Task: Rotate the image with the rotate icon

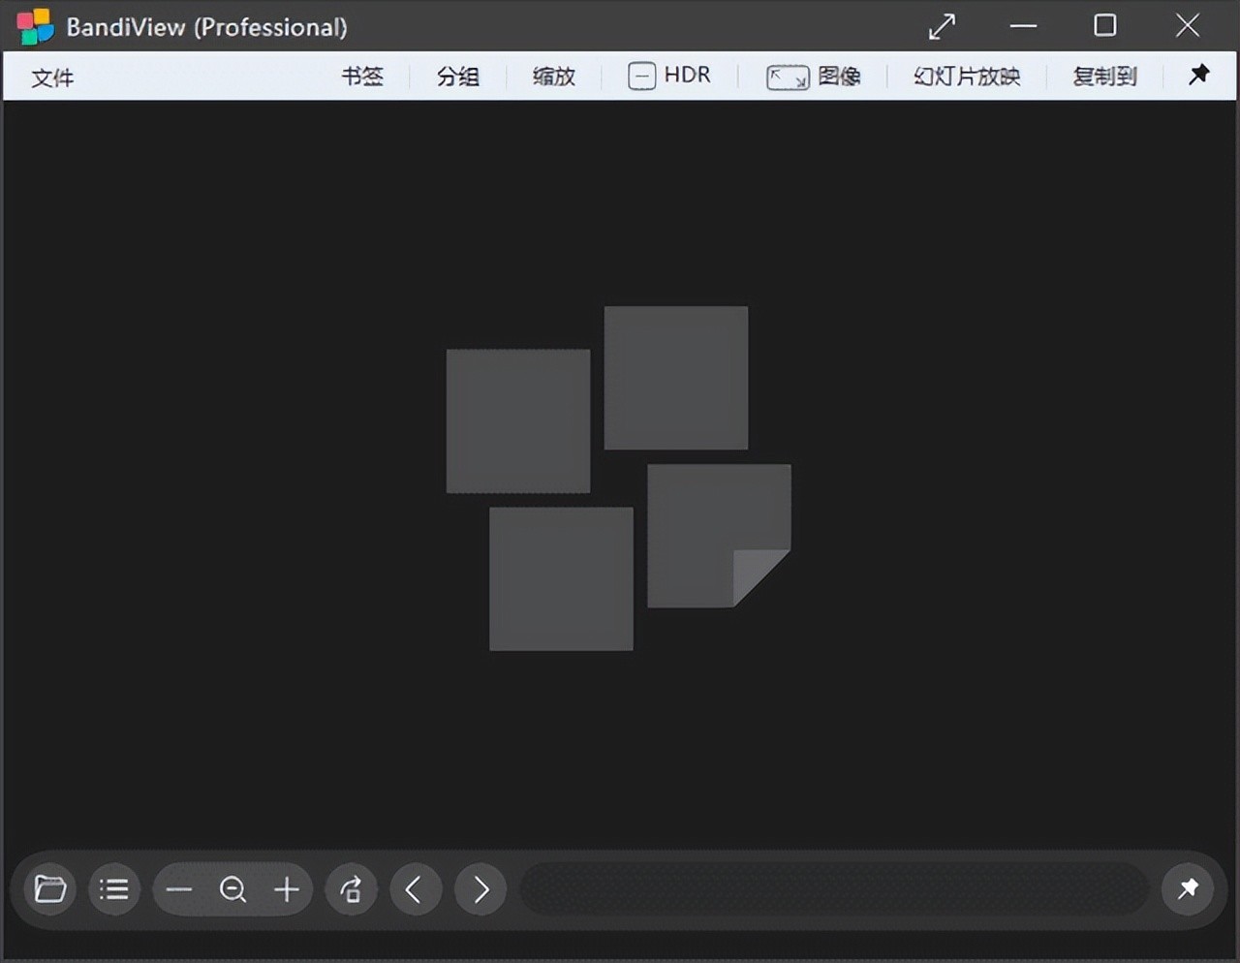Action: 351,888
